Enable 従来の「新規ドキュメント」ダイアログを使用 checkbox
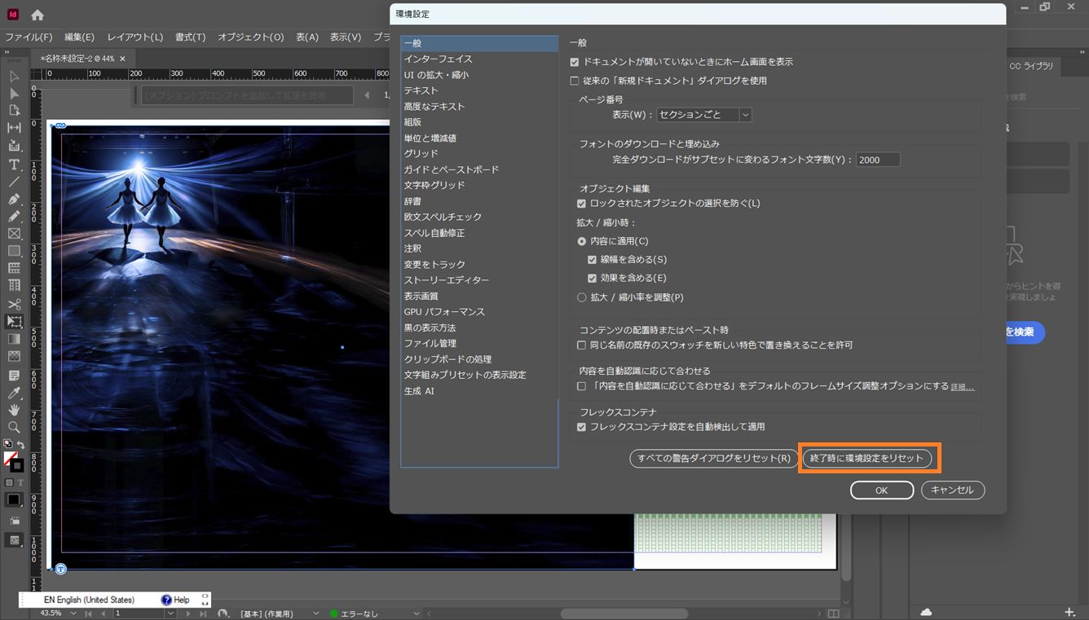Viewport: 1089px width, 620px height. coord(574,81)
